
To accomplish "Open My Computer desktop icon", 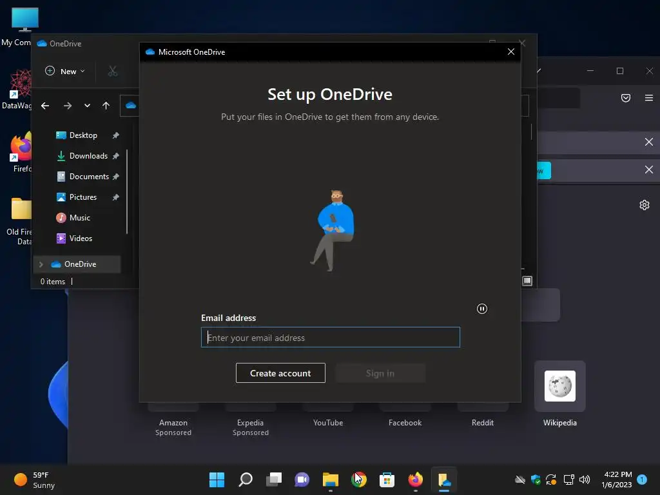I will click(x=19, y=26).
